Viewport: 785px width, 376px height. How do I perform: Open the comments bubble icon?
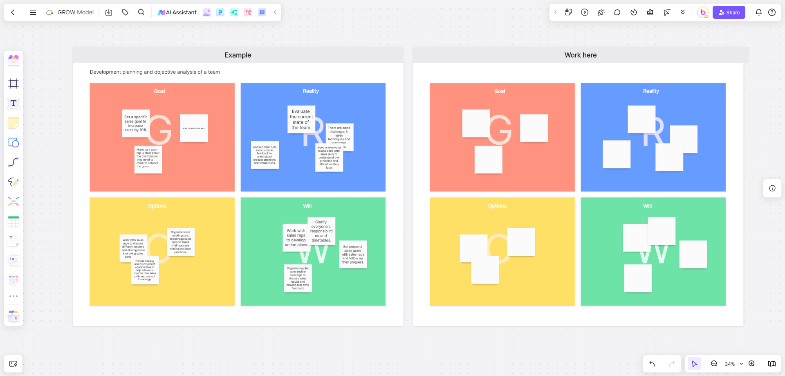point(617,12)
